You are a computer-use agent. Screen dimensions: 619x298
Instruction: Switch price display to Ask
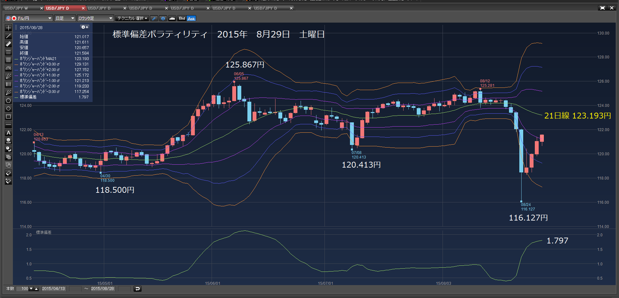coord(191,18)
